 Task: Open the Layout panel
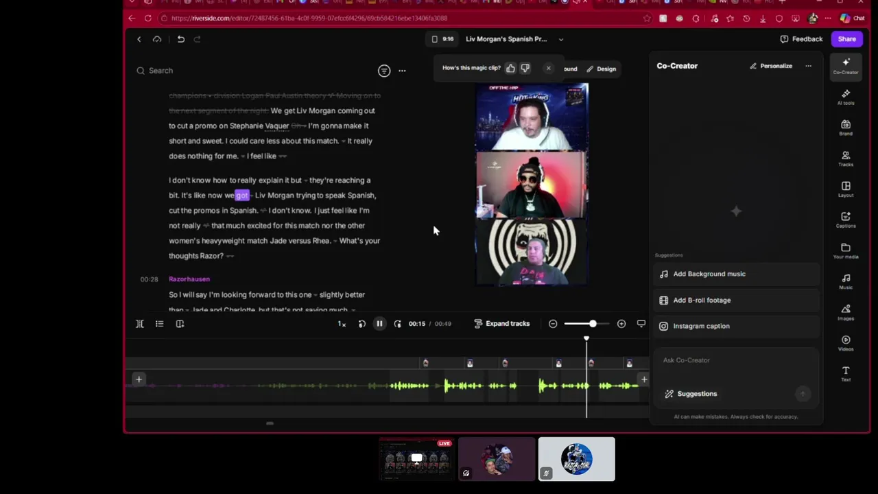(x=846, y=189)
